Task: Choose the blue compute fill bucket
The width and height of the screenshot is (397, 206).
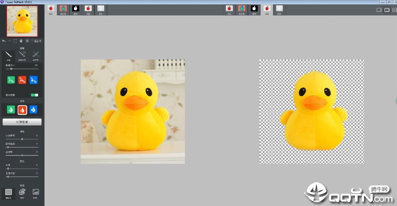Action: click(34, 110)
